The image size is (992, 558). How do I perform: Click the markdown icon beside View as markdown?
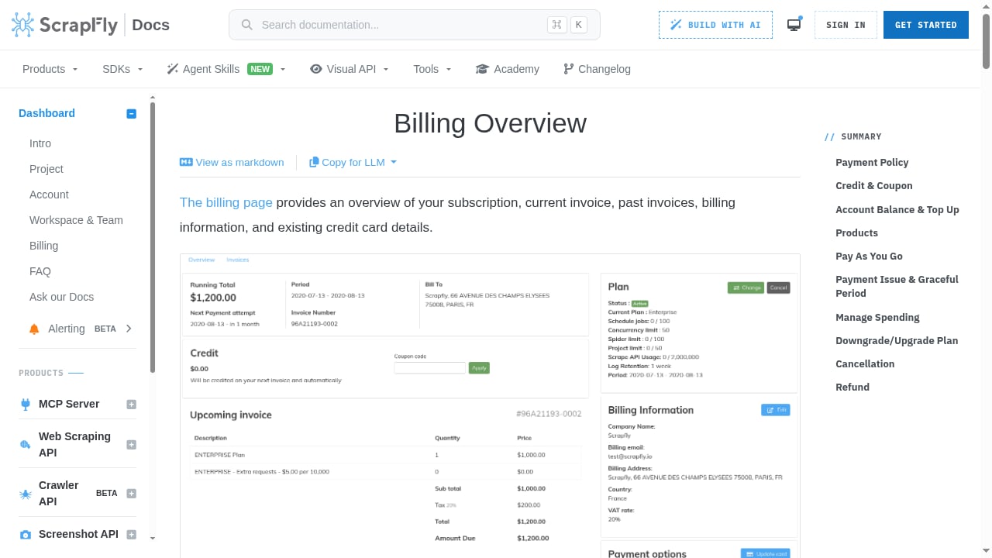[186, 162]
